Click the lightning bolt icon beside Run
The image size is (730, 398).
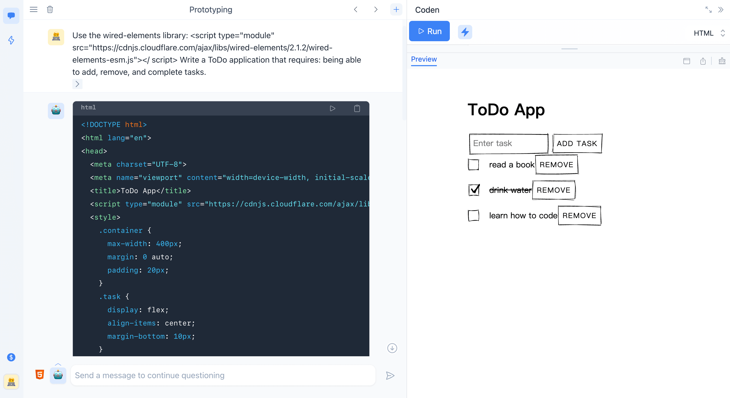tap(465, 32)
